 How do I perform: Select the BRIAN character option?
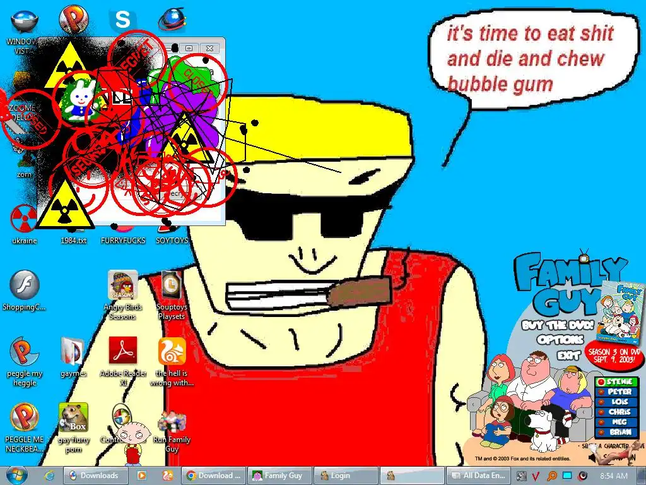pyautogui.click(x=617, y=432)
